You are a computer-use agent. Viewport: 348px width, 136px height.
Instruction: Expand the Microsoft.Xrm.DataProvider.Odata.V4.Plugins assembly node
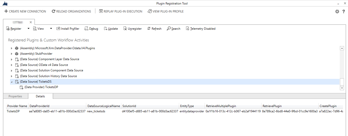tap(12, 48)
